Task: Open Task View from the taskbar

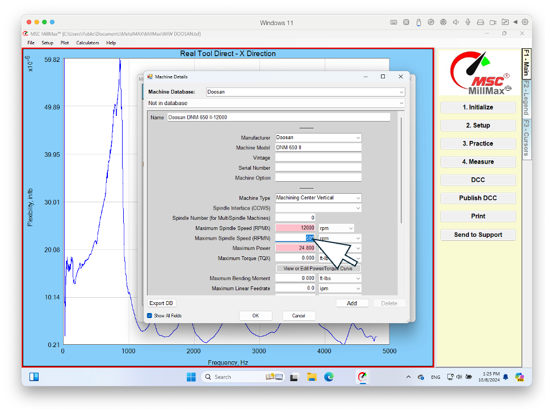Action: pyautogui.click(x=294, y=377)
